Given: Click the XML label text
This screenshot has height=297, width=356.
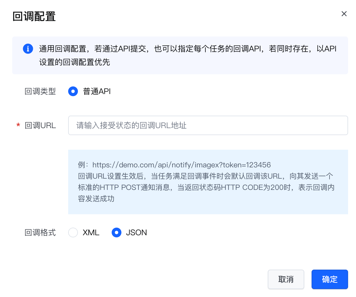Looking at the screenshot, I should coord(91,233).
